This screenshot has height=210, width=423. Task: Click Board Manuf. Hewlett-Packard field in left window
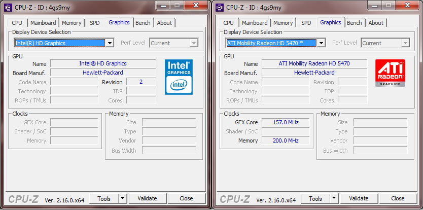[103, 73]
